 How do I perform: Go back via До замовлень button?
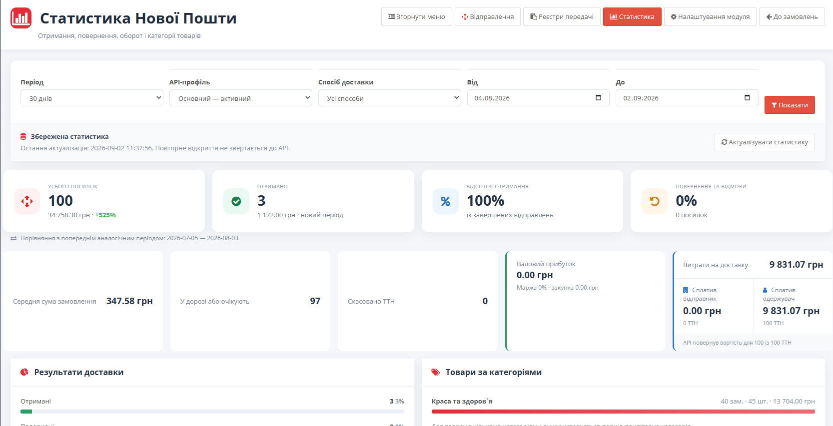coord(792,16)
